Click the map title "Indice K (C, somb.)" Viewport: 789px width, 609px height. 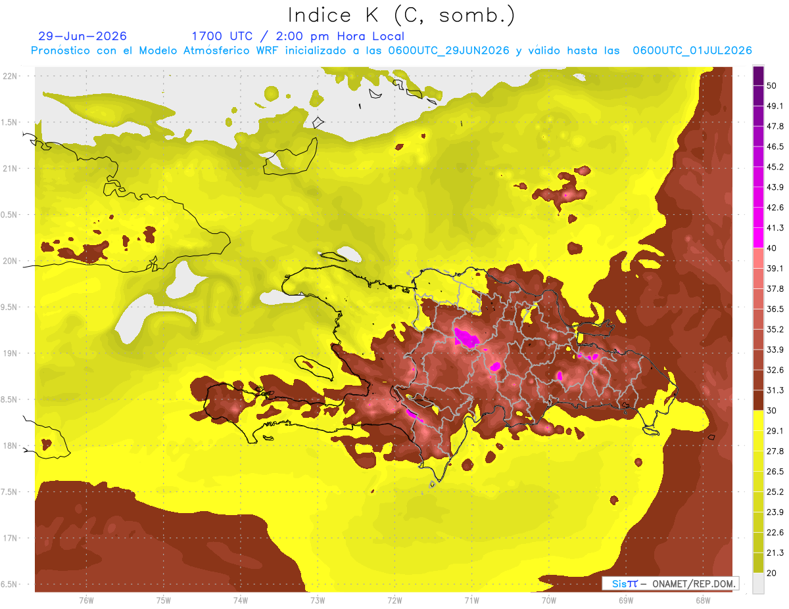coord(402,16)
